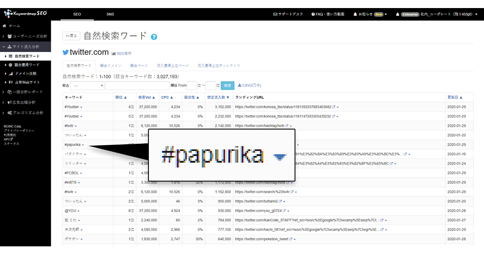Sort table by 検索Vol column

click(147, 97)
